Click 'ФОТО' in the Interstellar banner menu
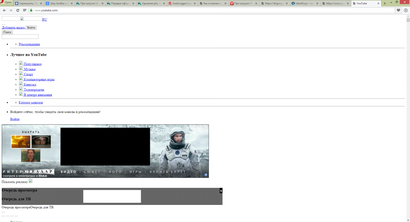 115,172
